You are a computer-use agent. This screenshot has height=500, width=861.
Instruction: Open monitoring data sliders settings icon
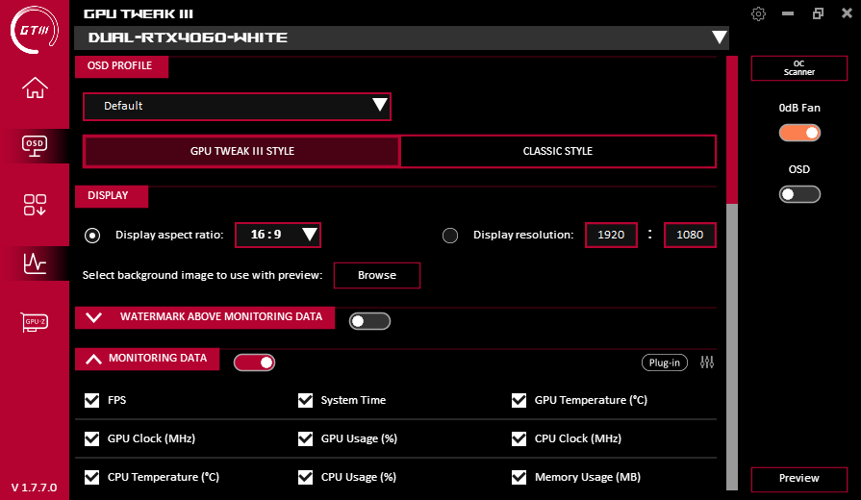707,362
